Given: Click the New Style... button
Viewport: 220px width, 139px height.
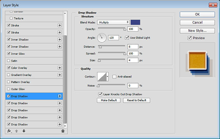Looking at the screenshot, I should point(197,31).
